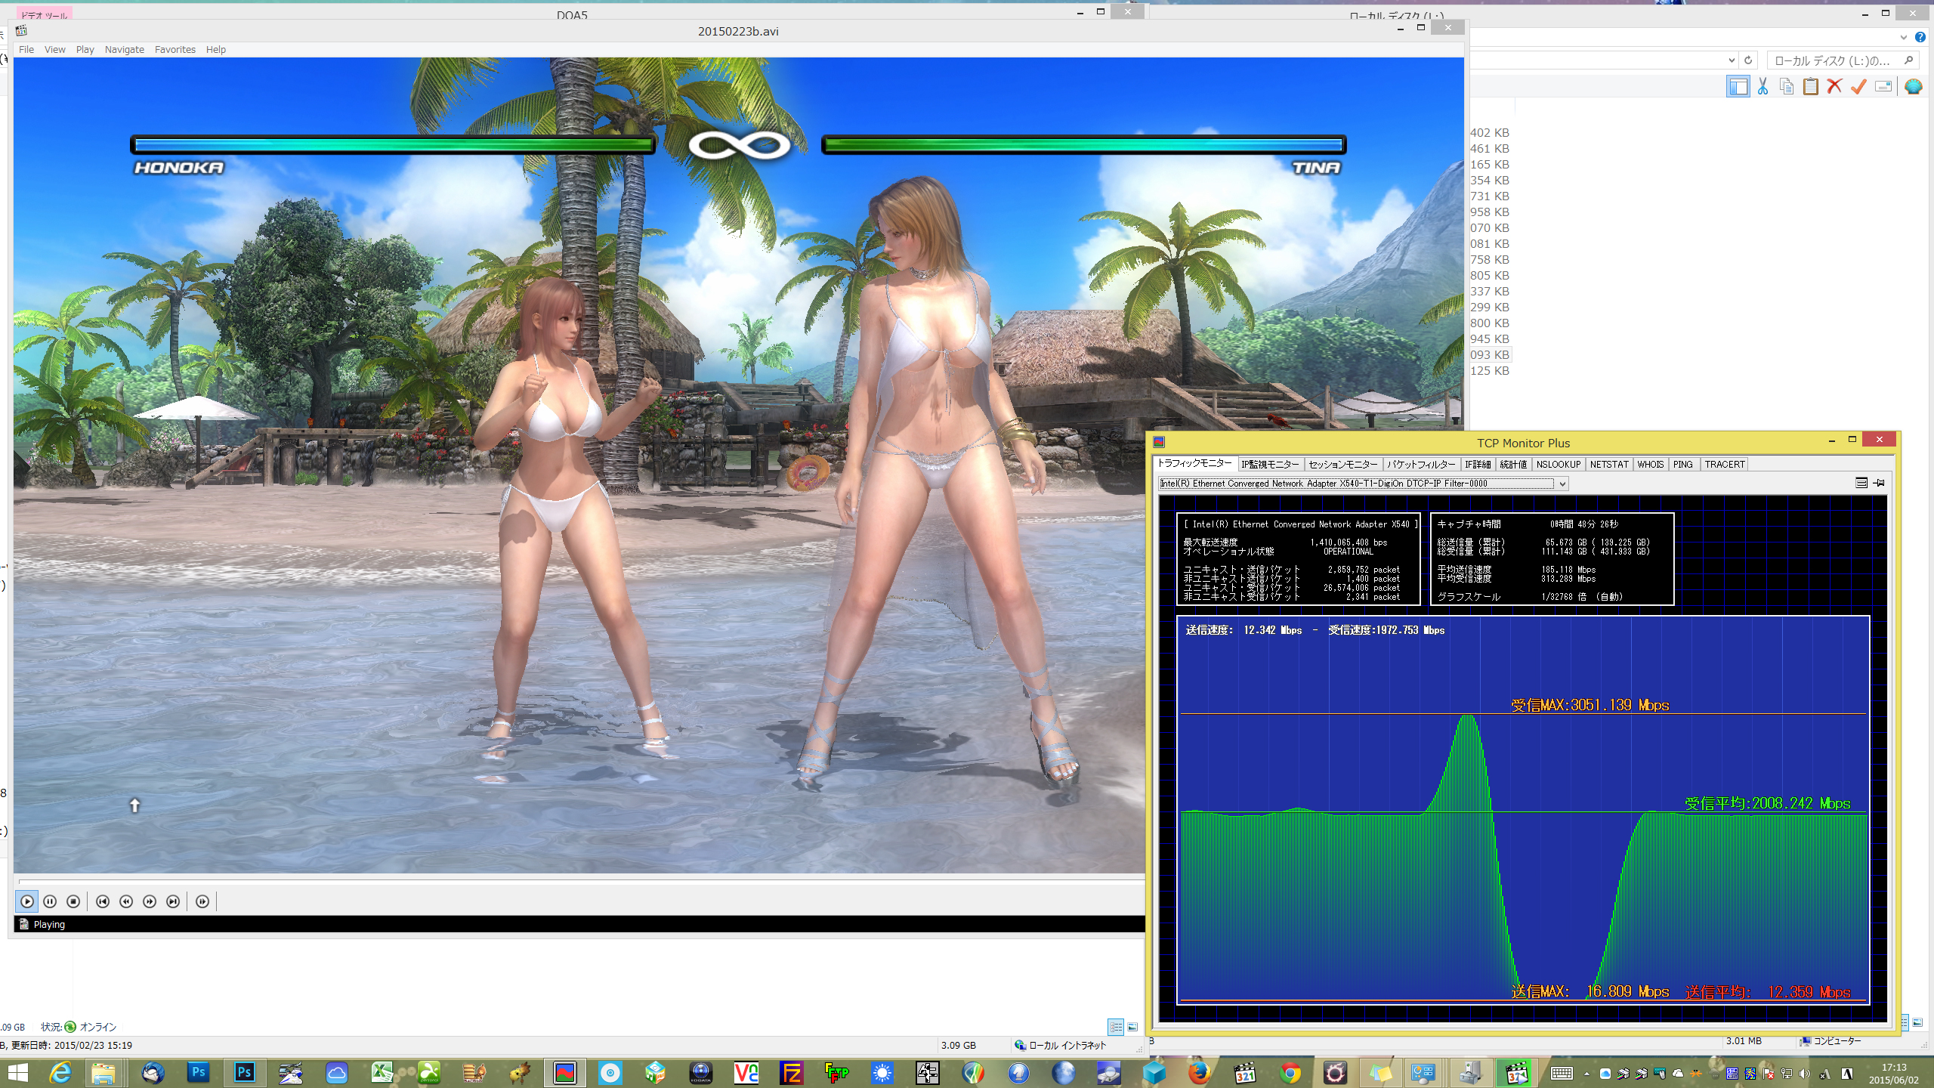Click the video seek bar
Viewport: 1934px width, 1088px height.
click(574, 881)
